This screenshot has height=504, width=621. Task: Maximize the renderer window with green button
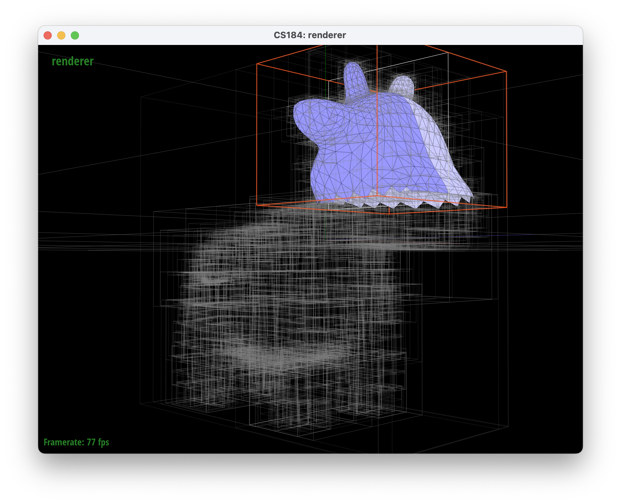(x=75, y=35)
